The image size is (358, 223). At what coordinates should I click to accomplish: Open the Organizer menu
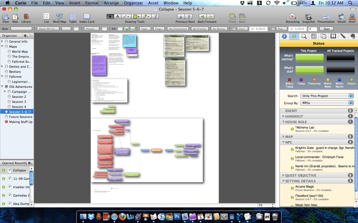point(134,3)
